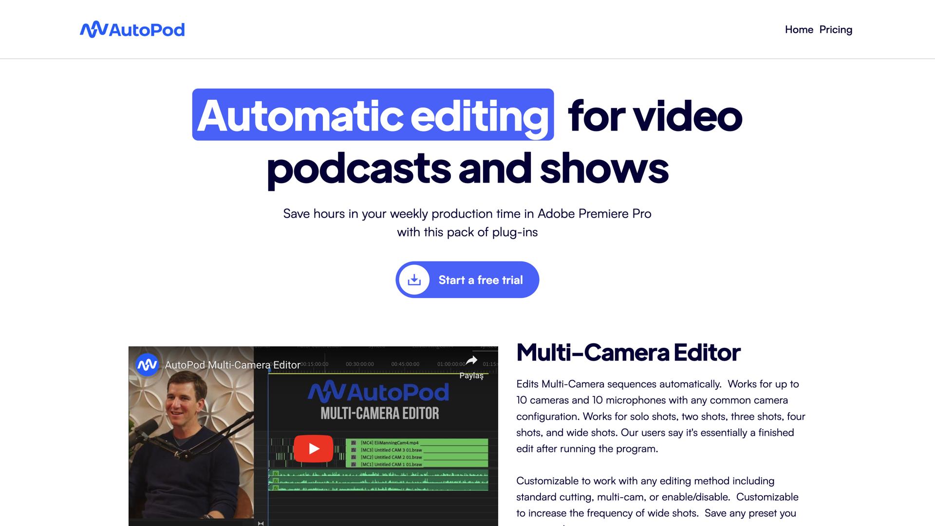935x526 pixels.
Task: Play the video with the red YouTube button
Action: (313, 449)
